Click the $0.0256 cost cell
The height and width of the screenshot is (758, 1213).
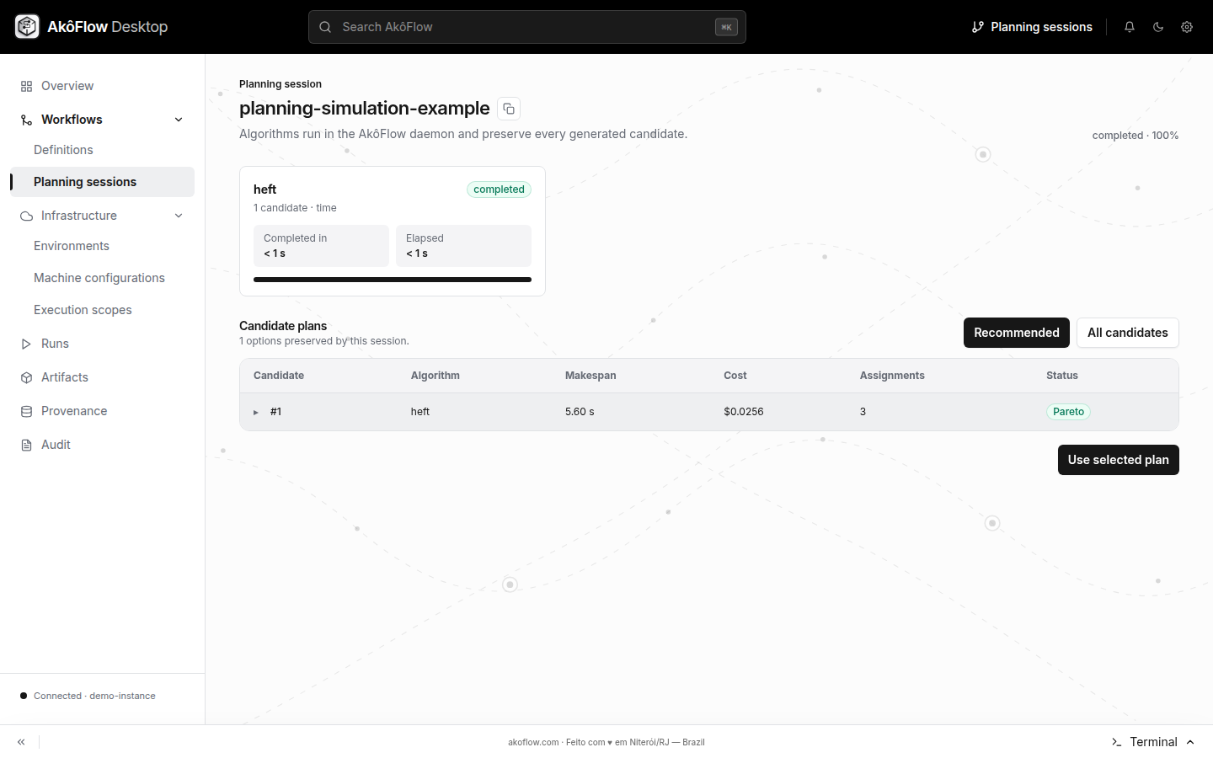[x=744, y=412]
